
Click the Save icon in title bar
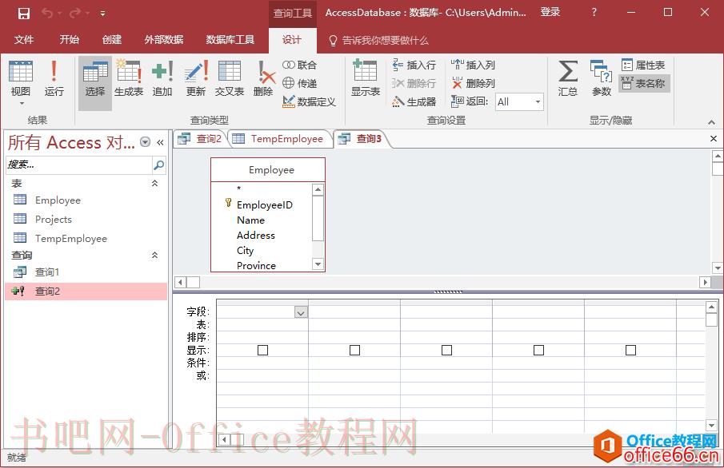click(x=24, y=14)
